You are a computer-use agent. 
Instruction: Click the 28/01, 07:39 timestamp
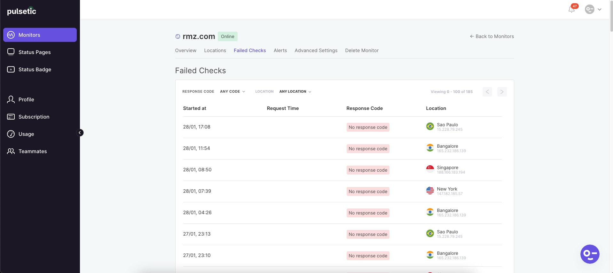[197, 191]
